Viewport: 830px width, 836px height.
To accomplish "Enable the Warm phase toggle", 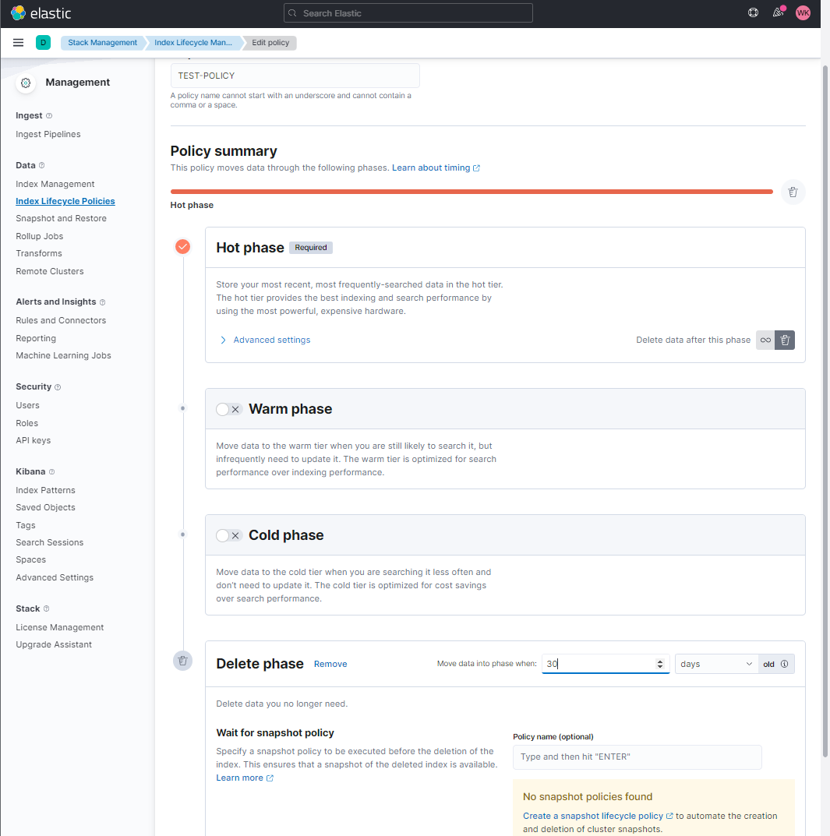I will [228, 409].
